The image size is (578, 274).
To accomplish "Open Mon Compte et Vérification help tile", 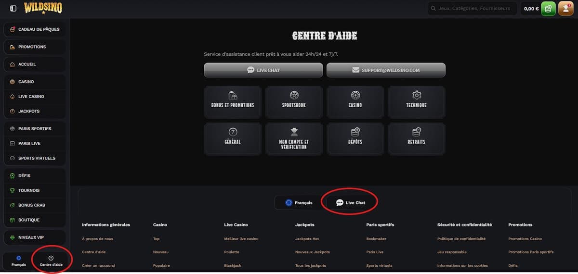I will point(294,138).
